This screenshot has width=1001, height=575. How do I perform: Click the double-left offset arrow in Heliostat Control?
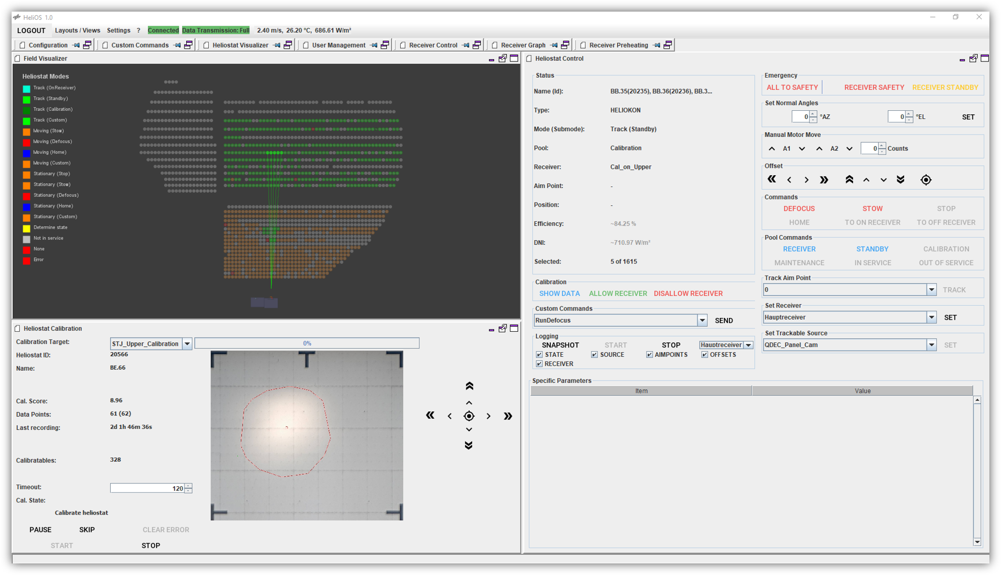[772, 180]
